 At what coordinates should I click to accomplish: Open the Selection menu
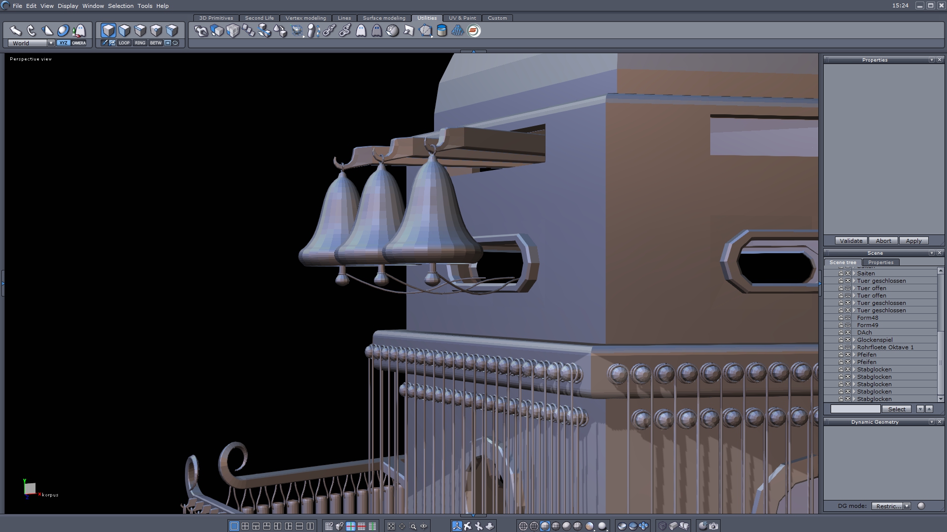pos(120,6)
